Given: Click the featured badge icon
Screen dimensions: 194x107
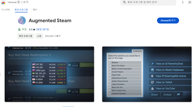Looking at the screenshot, I should pyautogui.click(x=19, y=30).
